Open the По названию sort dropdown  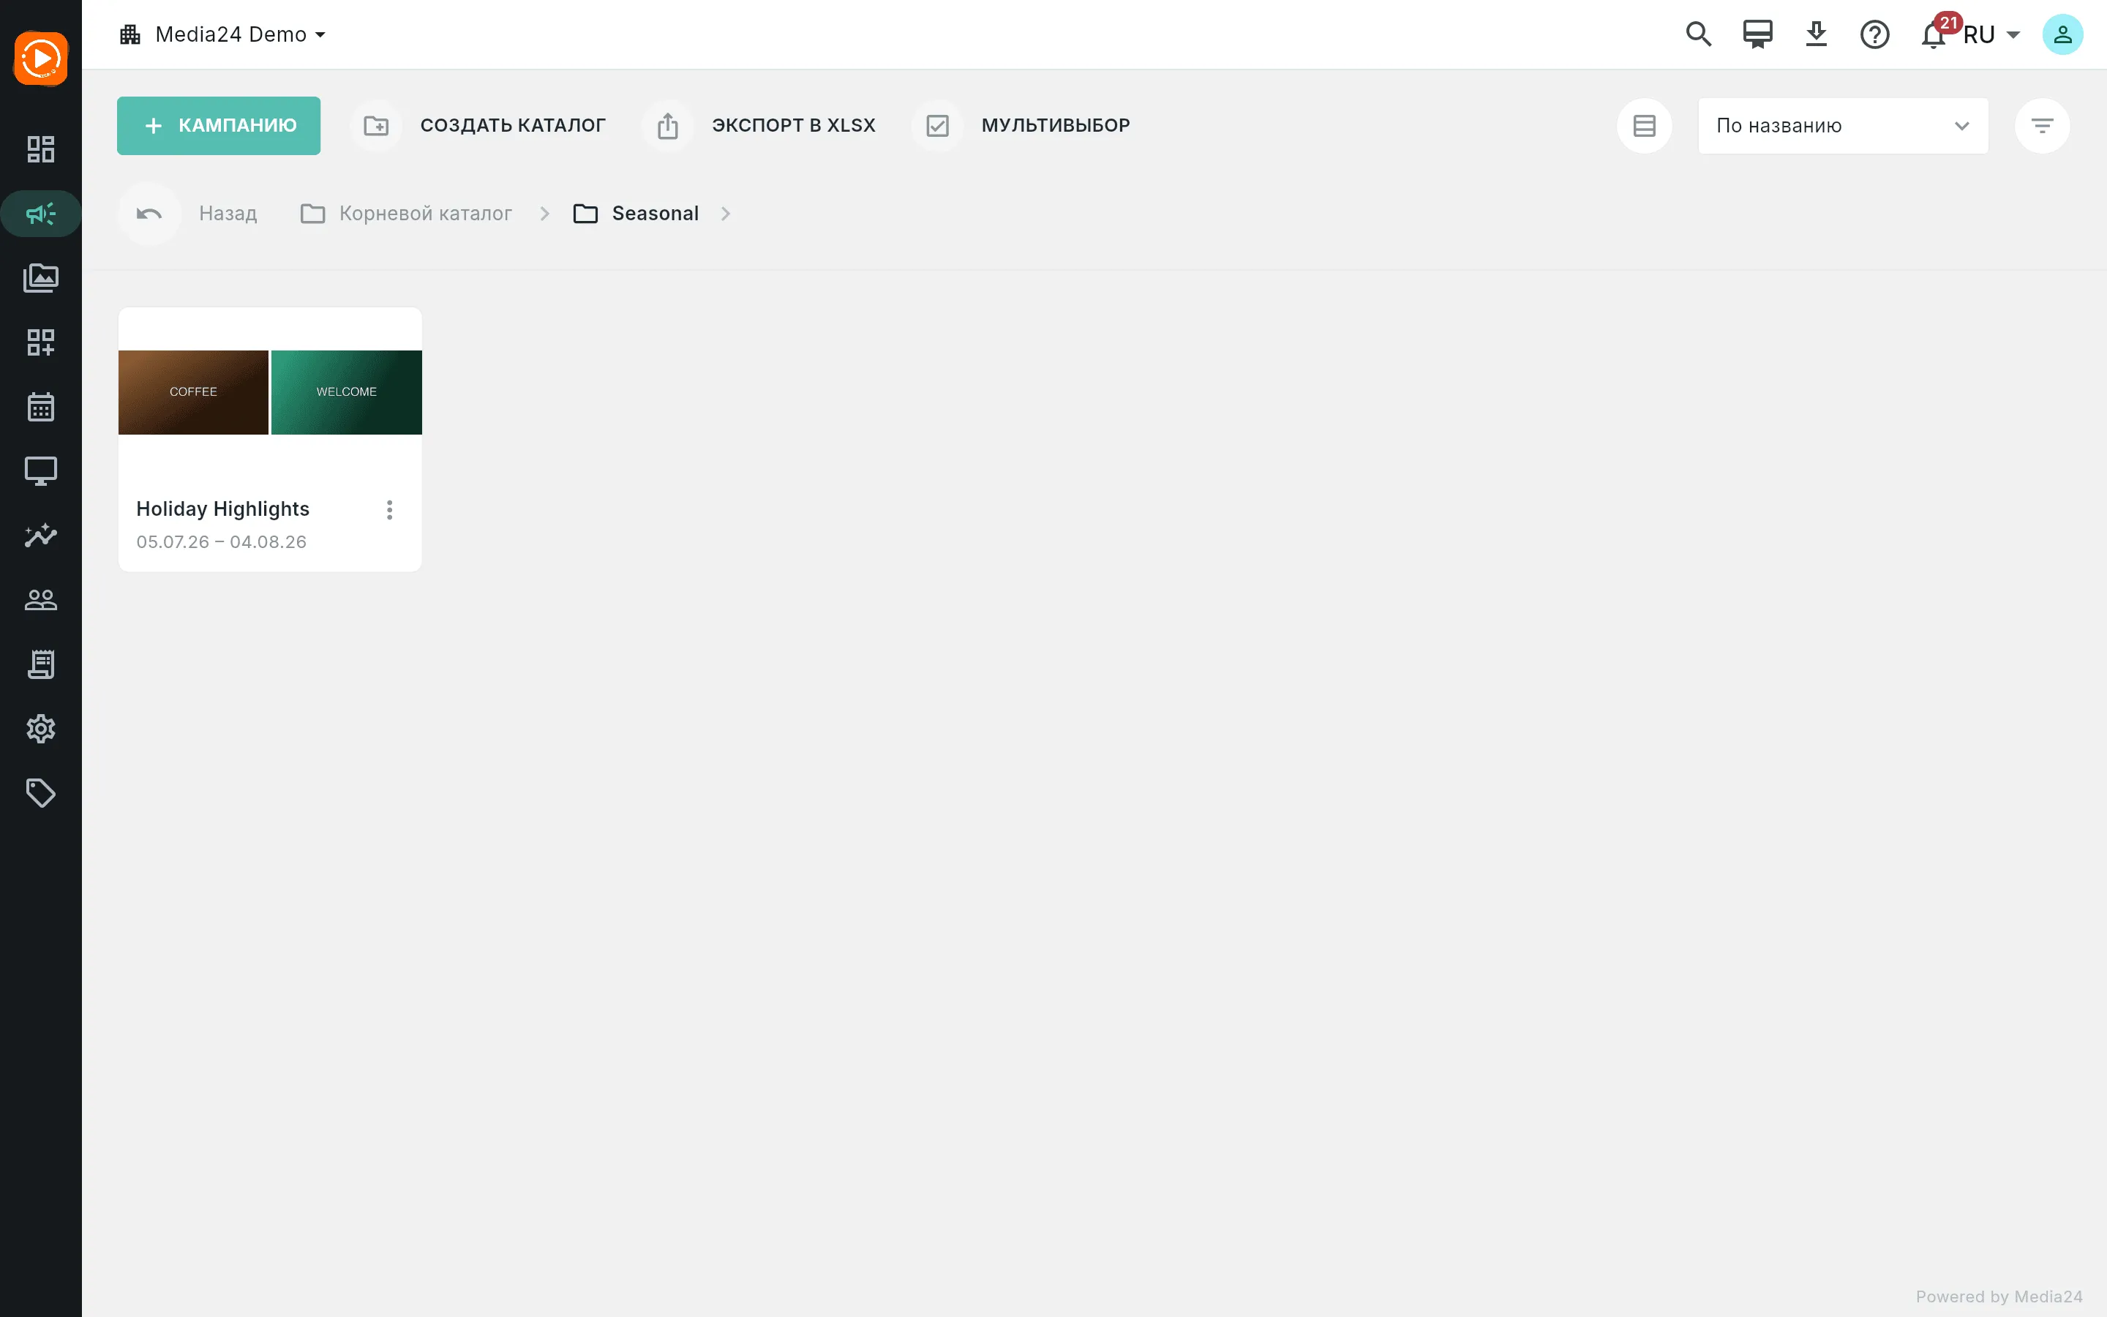[1842, 125]
